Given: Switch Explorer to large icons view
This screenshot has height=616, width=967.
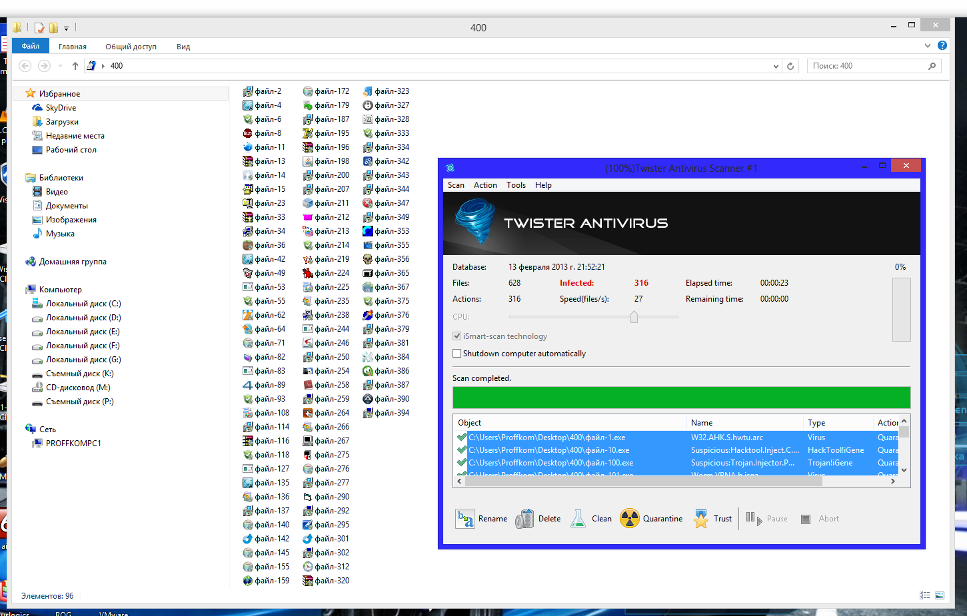Looking at the screenshot, I should [x=940, y=595].
